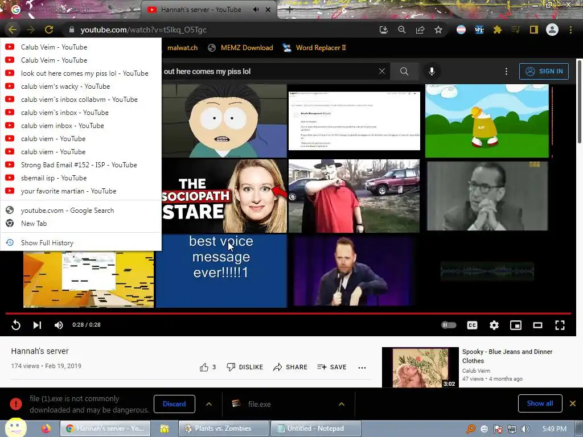This screenshot has height=437, width=583.
Task: Clear the YouTube search text with X
Action: click(x=382, y=71)
